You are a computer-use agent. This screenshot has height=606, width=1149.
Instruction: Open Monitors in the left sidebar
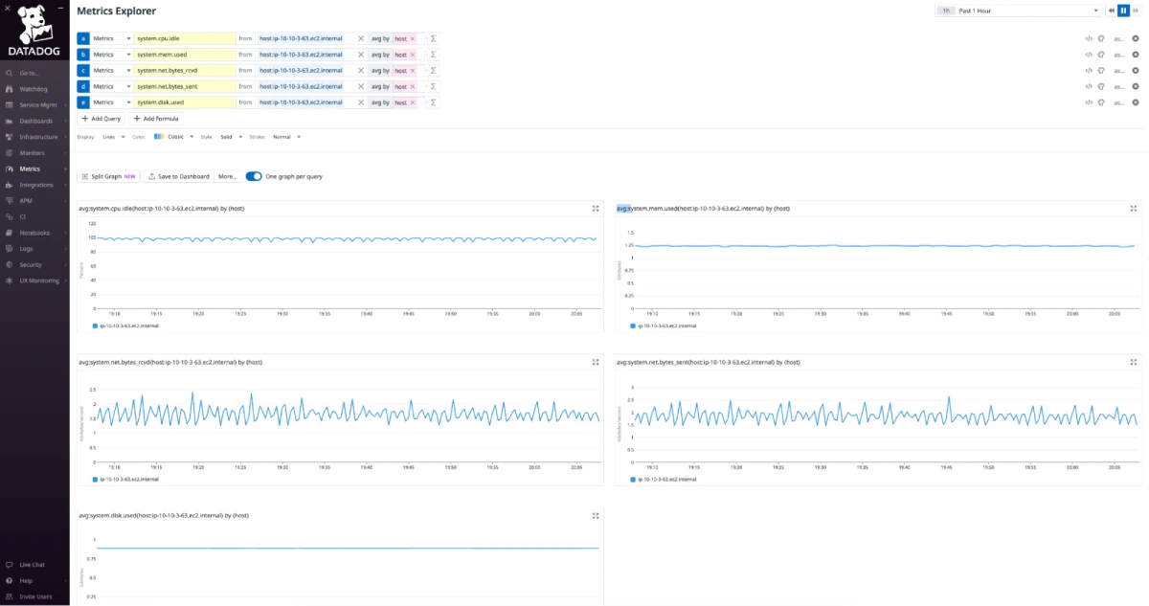click(x=33, y=152)
